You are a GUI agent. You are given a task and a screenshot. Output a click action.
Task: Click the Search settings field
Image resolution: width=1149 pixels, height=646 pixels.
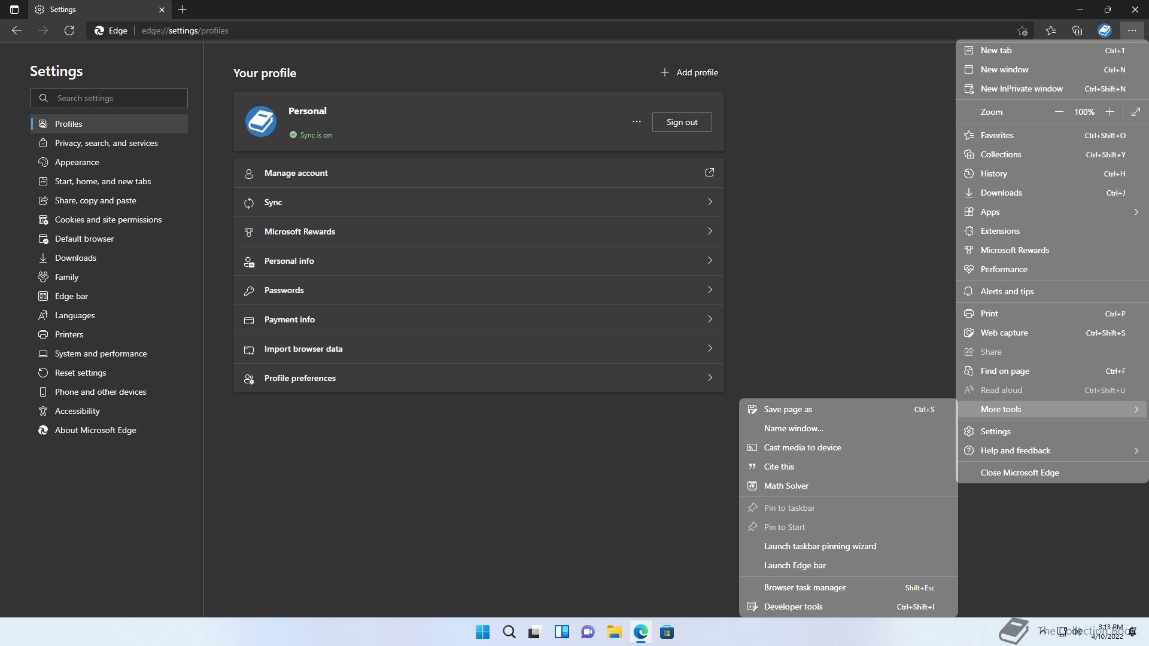tap(109, 98)
